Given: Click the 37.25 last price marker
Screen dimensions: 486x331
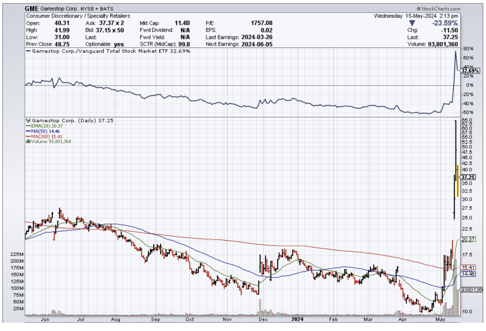Looking at the screenshot, I should (468, 177).
